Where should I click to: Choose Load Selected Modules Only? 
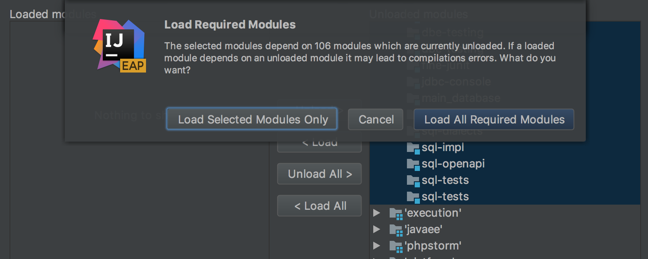[252, 119]
